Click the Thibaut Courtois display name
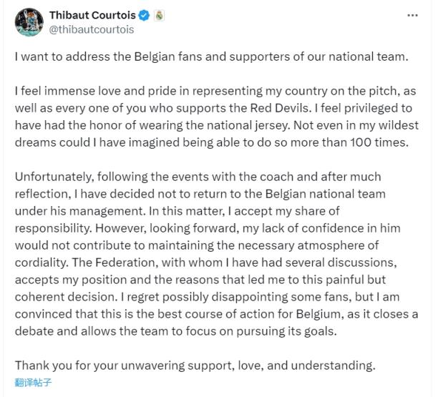438x397 pixels. click(93, 16)
